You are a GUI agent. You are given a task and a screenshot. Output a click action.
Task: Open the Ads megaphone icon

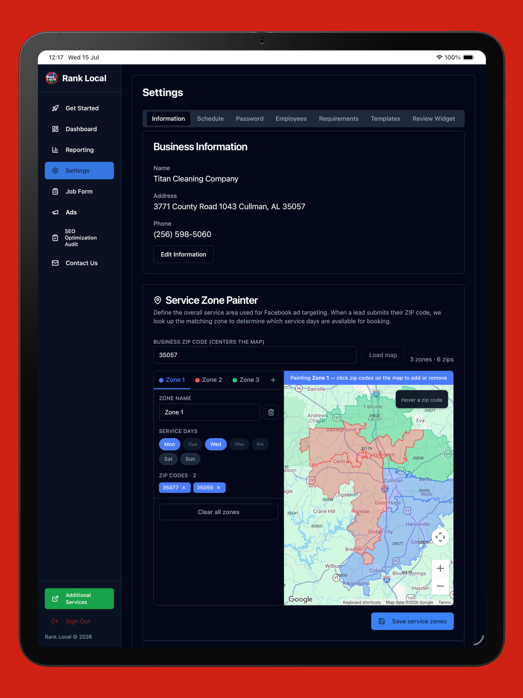tap(55, 212)
